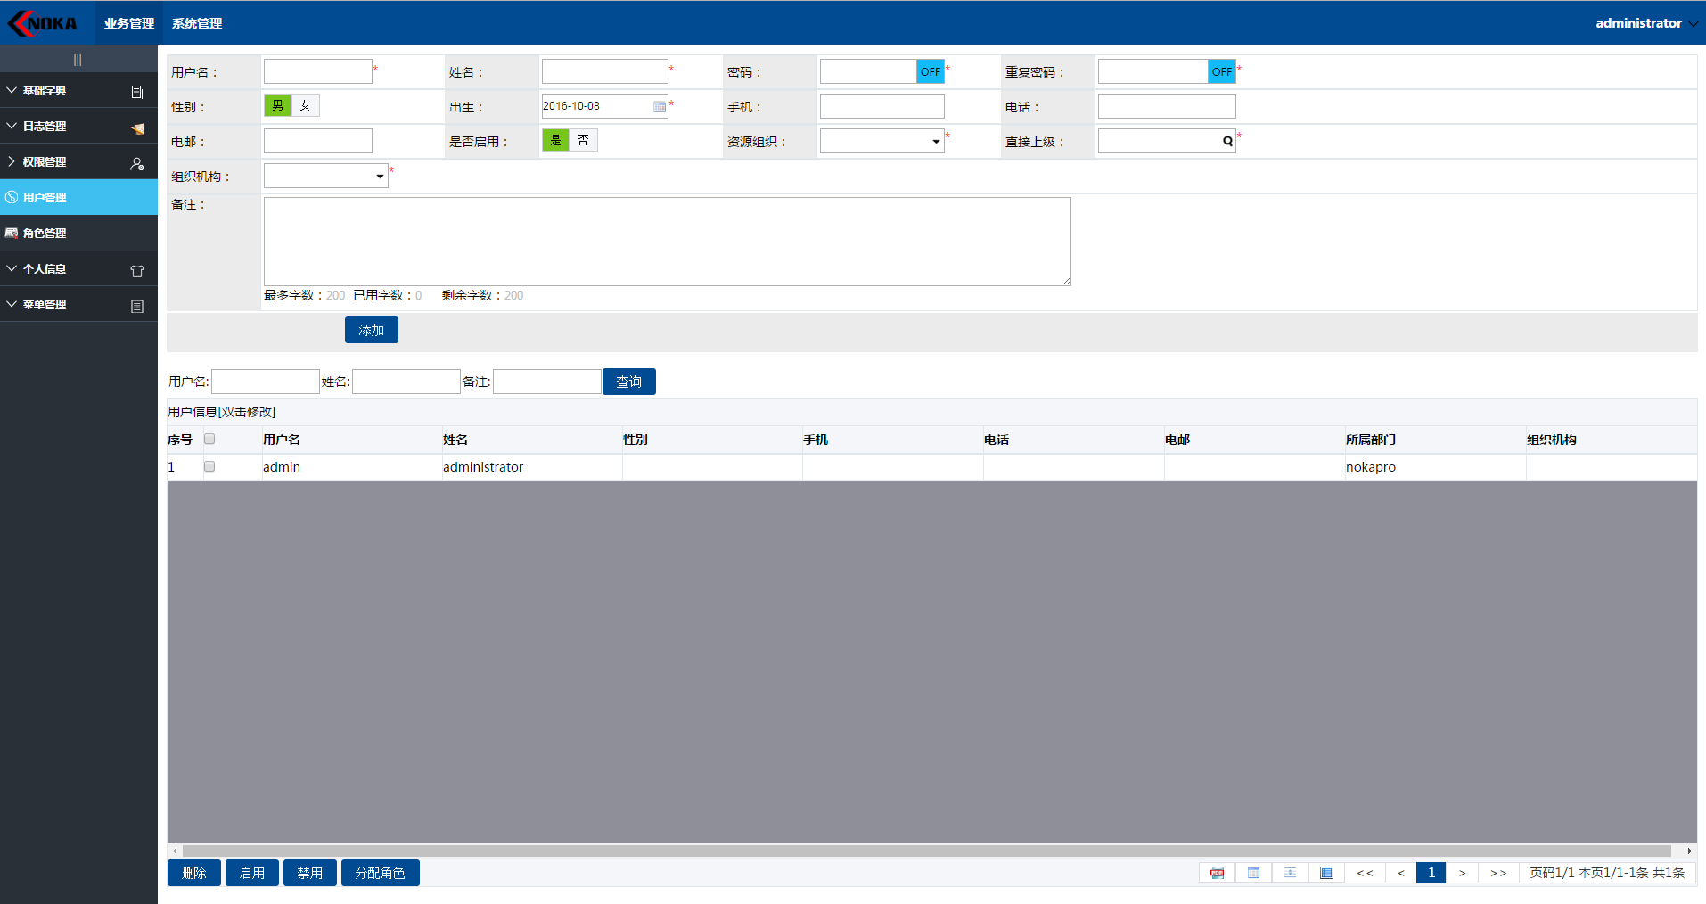Check the admin row checkbox
The height and width of the screenshot is (904, 1706).
tap(209, 465)
